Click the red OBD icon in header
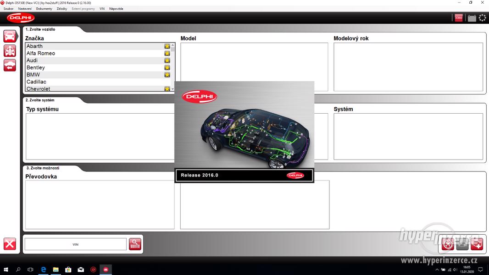489x275 pixels. pyautogui.click(x=459, y=18)
